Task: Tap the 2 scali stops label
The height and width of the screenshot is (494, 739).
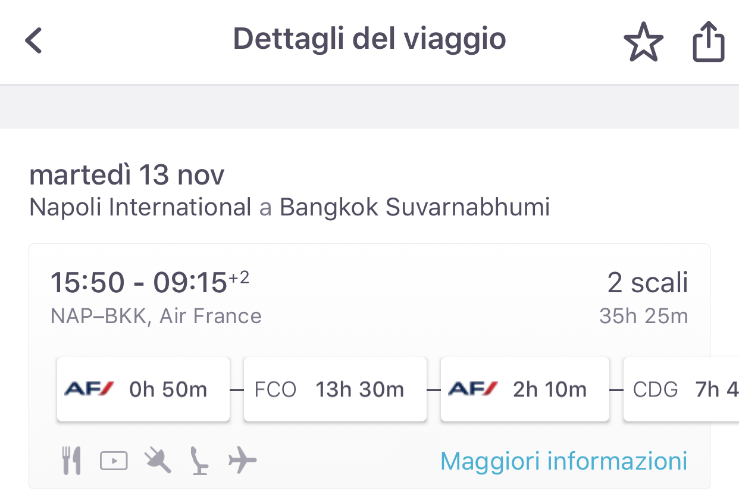Action: pos(647,283)
